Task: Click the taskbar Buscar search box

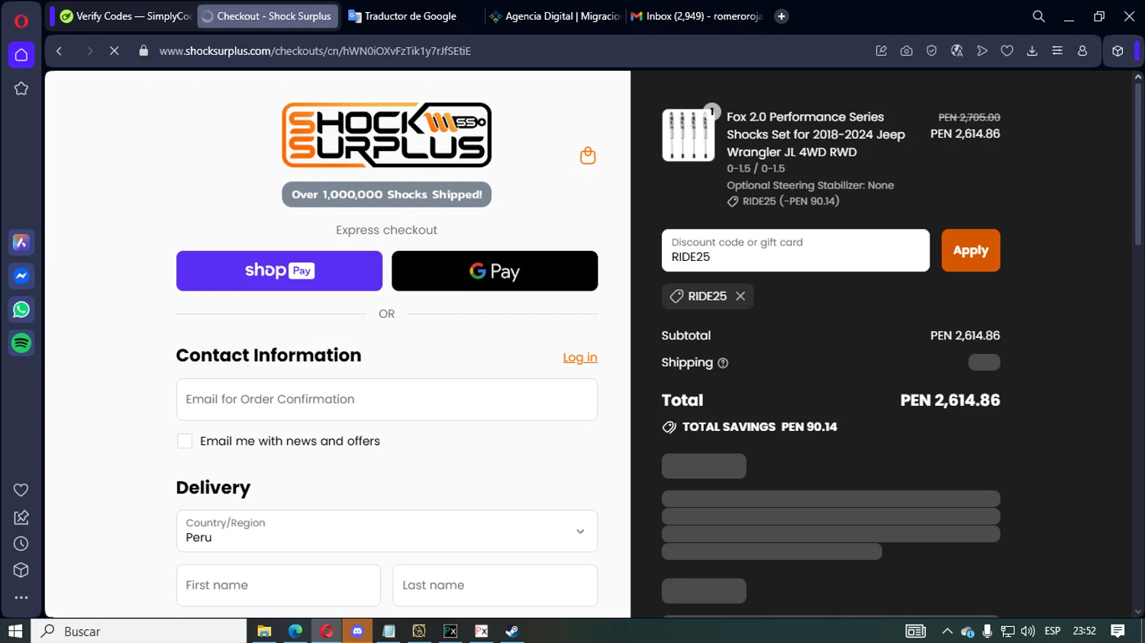Action: point(139,631)
